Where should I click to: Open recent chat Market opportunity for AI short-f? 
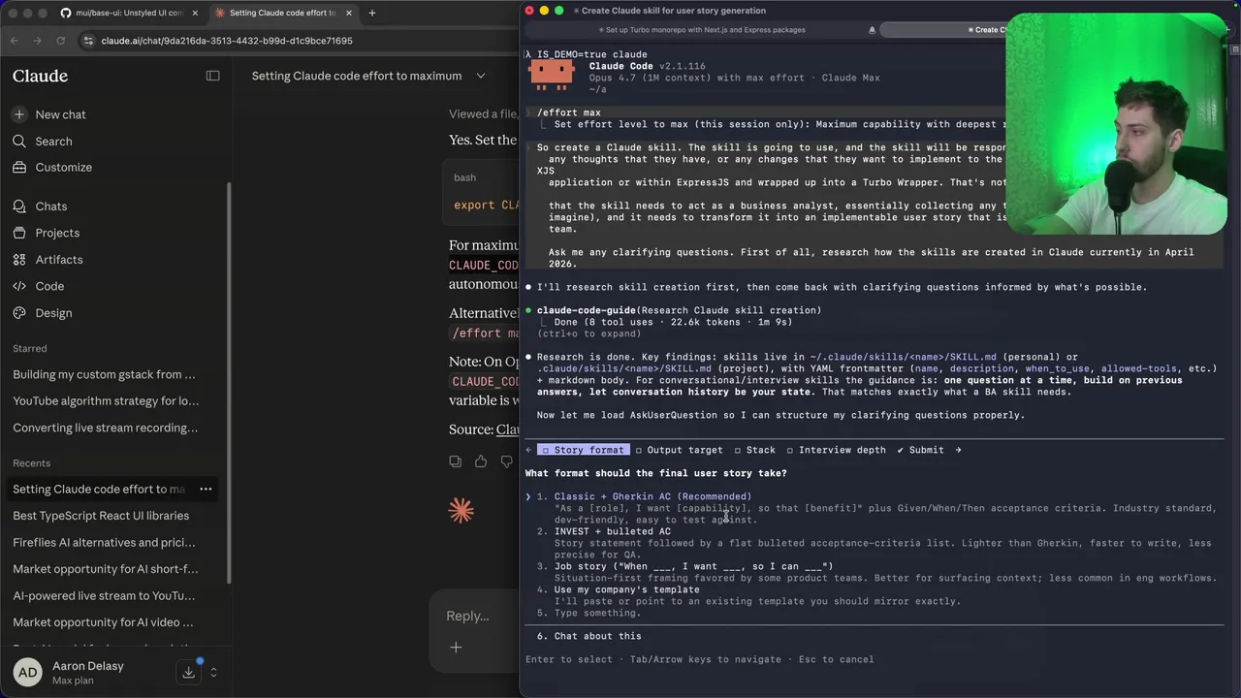pyautogui.click(x=105, y=569)
